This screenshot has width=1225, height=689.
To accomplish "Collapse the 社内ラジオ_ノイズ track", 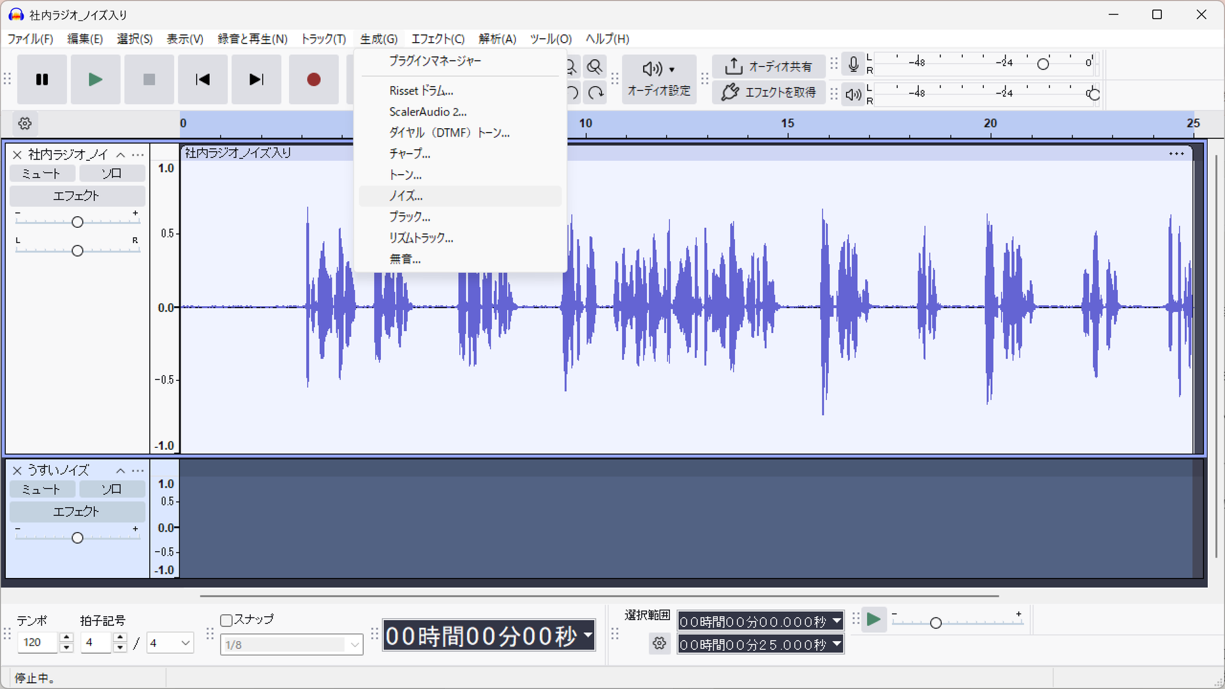I will 121,155.
